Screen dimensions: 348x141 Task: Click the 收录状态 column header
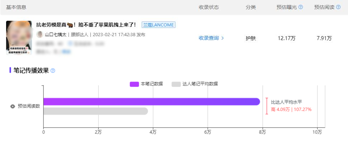[209, 7]
